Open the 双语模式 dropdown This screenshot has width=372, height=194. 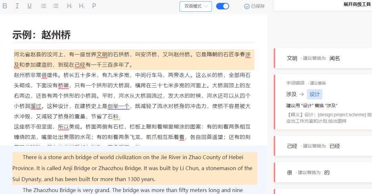pos(196,7)
